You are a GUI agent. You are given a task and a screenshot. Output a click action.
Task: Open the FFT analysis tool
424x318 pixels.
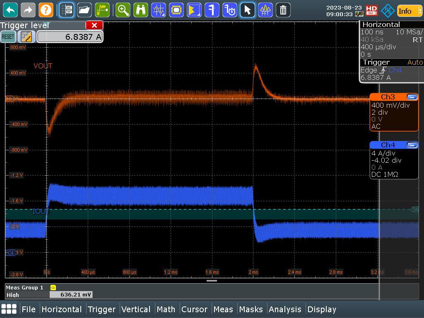265,10
